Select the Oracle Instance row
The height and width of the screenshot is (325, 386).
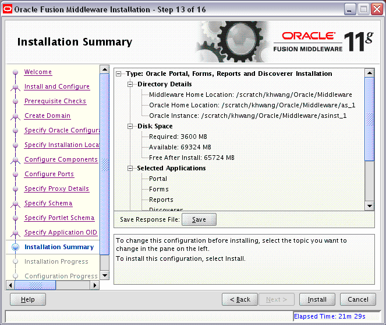pos(247,116)
